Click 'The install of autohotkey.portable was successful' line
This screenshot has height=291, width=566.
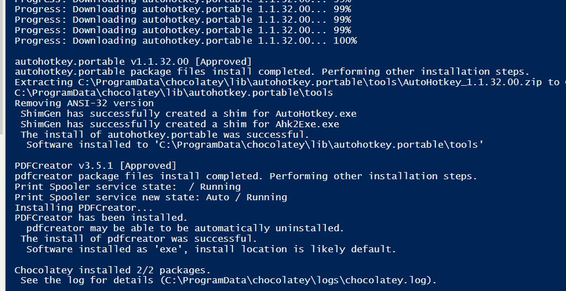click(x=165, y=134)
